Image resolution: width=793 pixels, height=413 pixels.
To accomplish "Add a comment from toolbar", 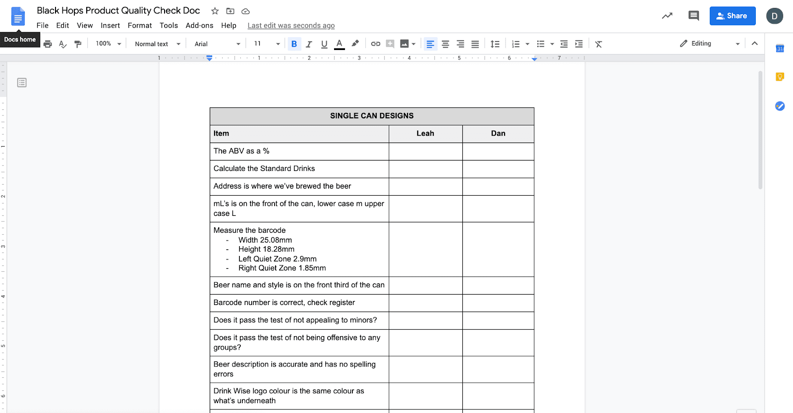I will tap(390, 44).
